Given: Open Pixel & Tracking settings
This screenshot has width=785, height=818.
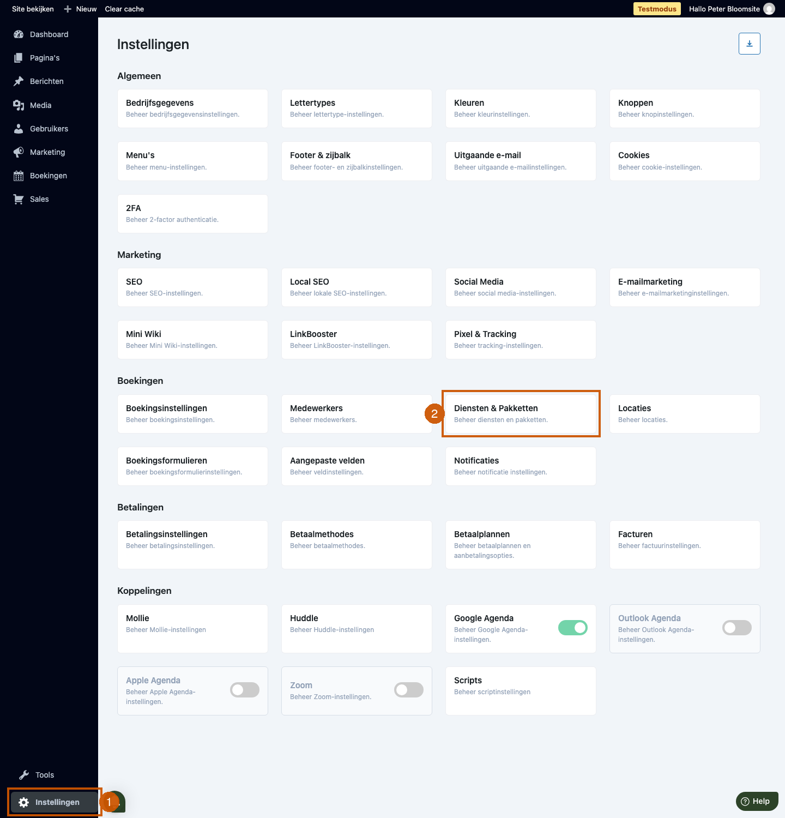Looking at the screenshot, I should coord(521,340).
